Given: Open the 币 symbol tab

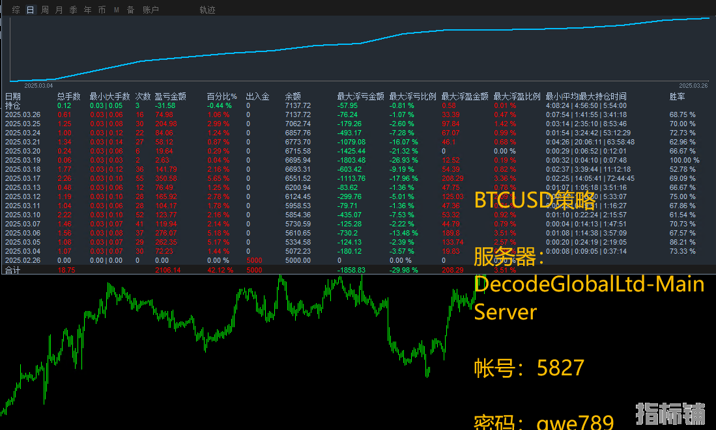Looking at the screenshot, I should 102,10.
